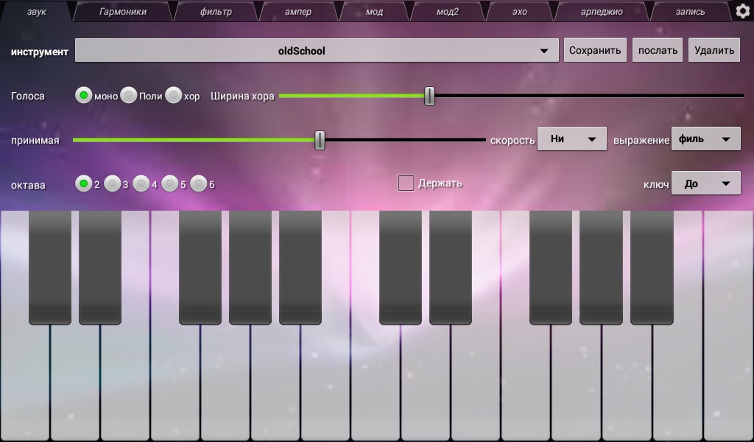Open the выражение dropdown showing филь
Screen dimensions: 754x442
click(x=706, y=139)
